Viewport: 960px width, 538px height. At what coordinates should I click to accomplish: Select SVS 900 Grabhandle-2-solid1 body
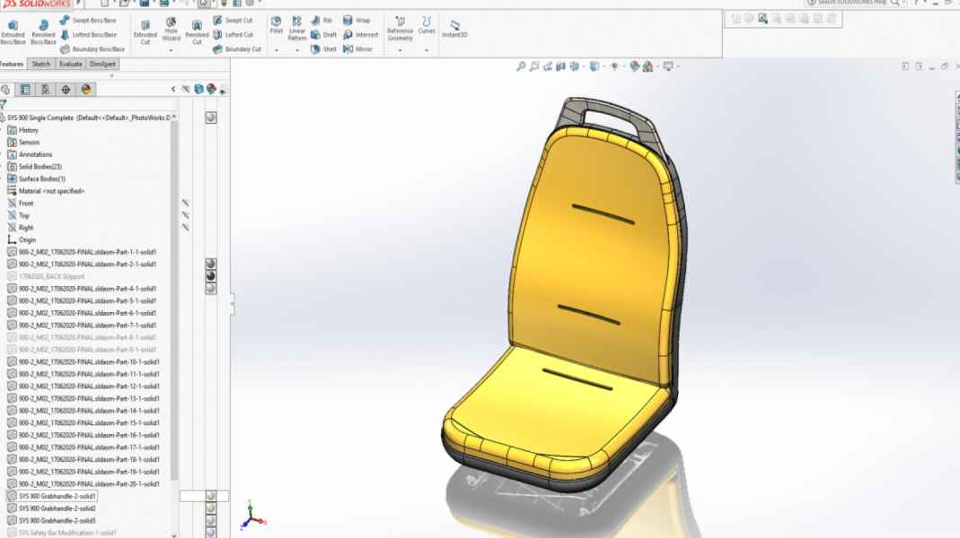(57, 496)
